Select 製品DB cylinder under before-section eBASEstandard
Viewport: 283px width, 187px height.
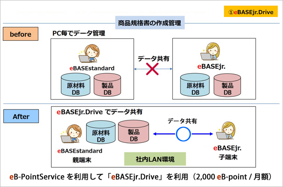click(108, 85)
